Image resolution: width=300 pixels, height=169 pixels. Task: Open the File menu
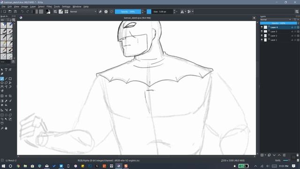coord(3,7)
